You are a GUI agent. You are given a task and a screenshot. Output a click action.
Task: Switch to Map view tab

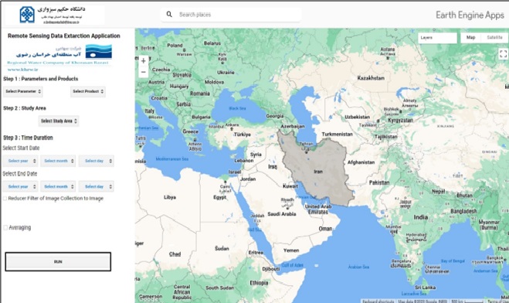point(470,38)
